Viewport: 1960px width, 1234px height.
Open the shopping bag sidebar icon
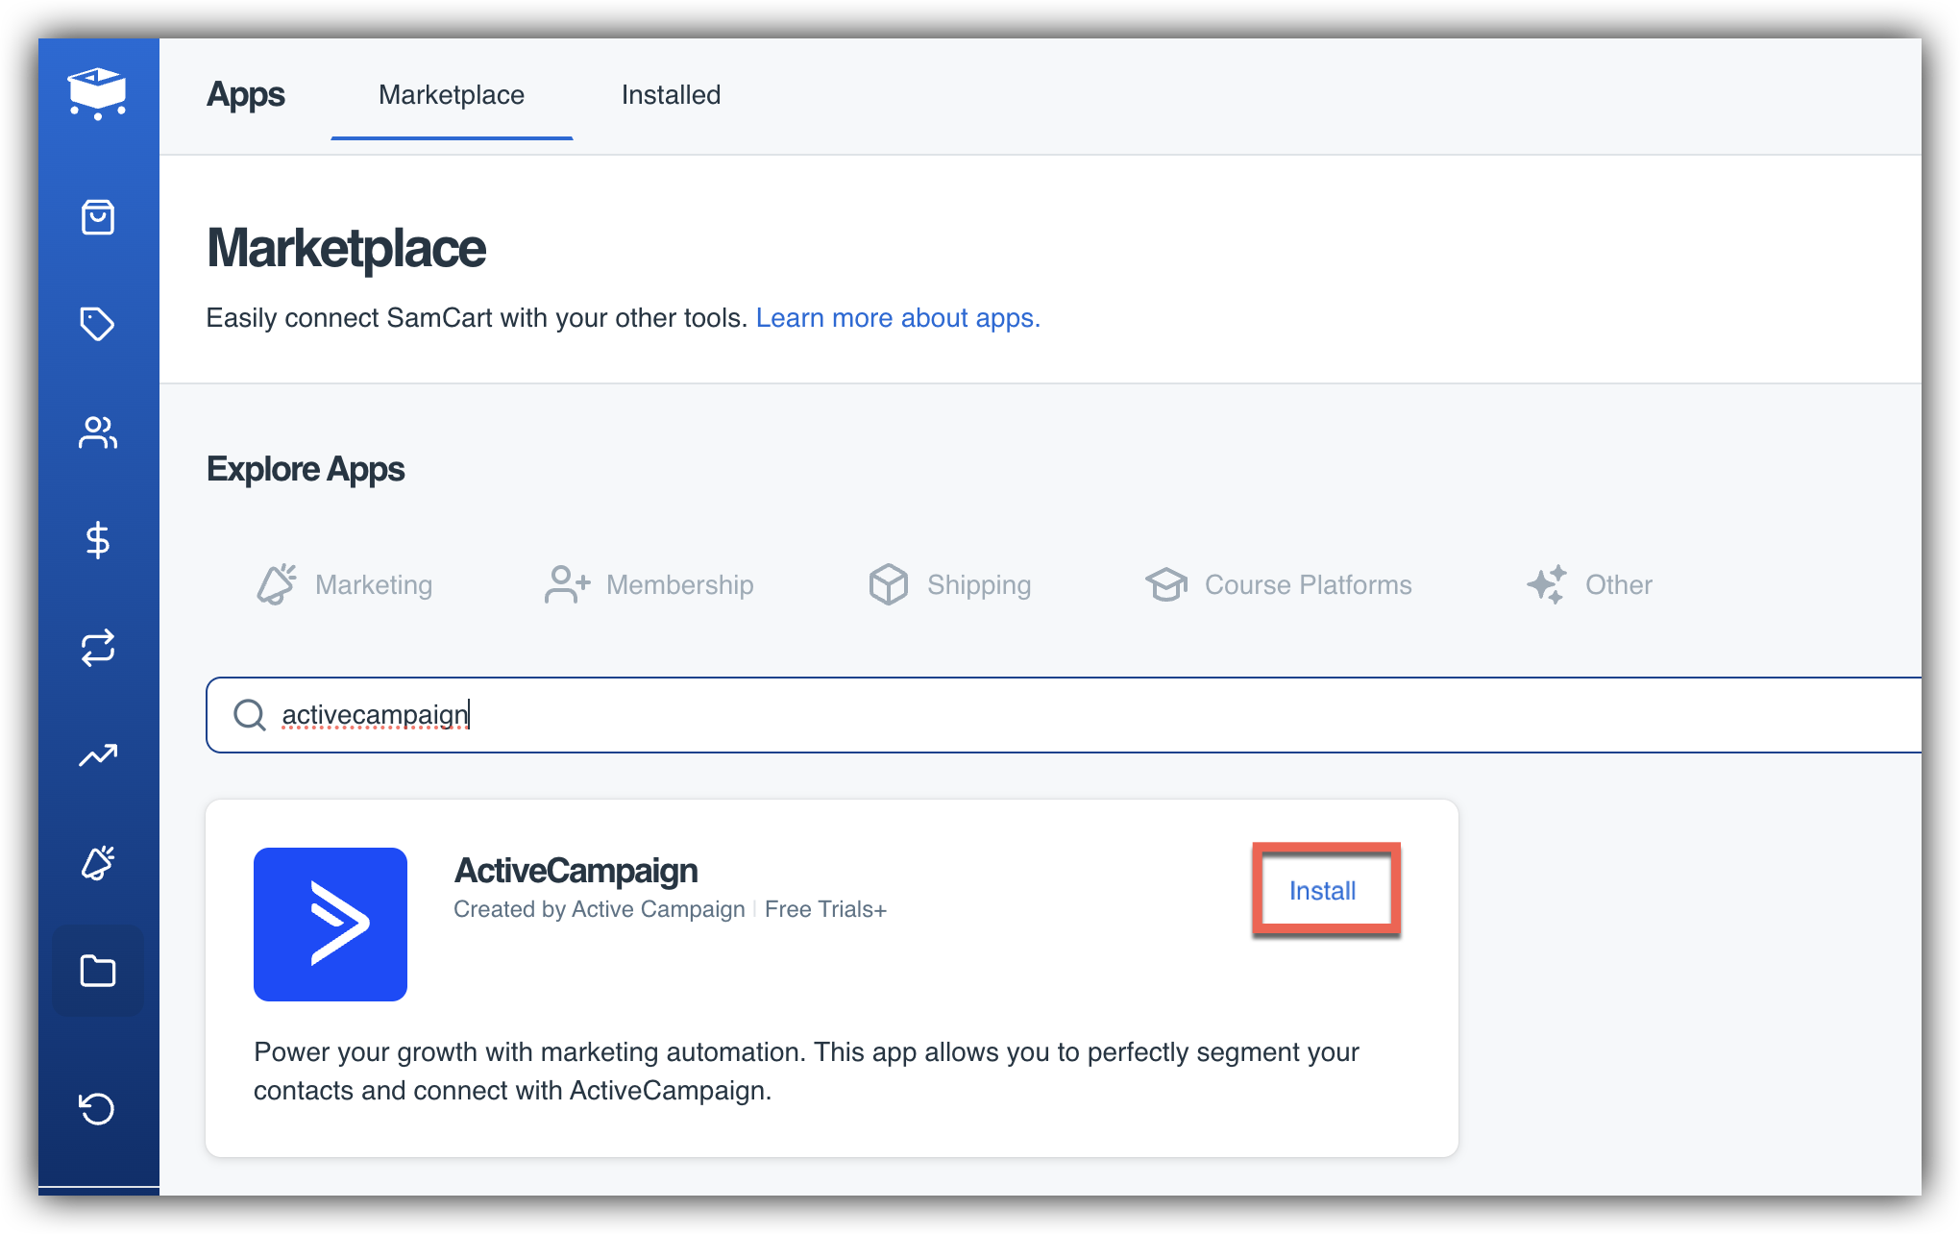[97, 217]
